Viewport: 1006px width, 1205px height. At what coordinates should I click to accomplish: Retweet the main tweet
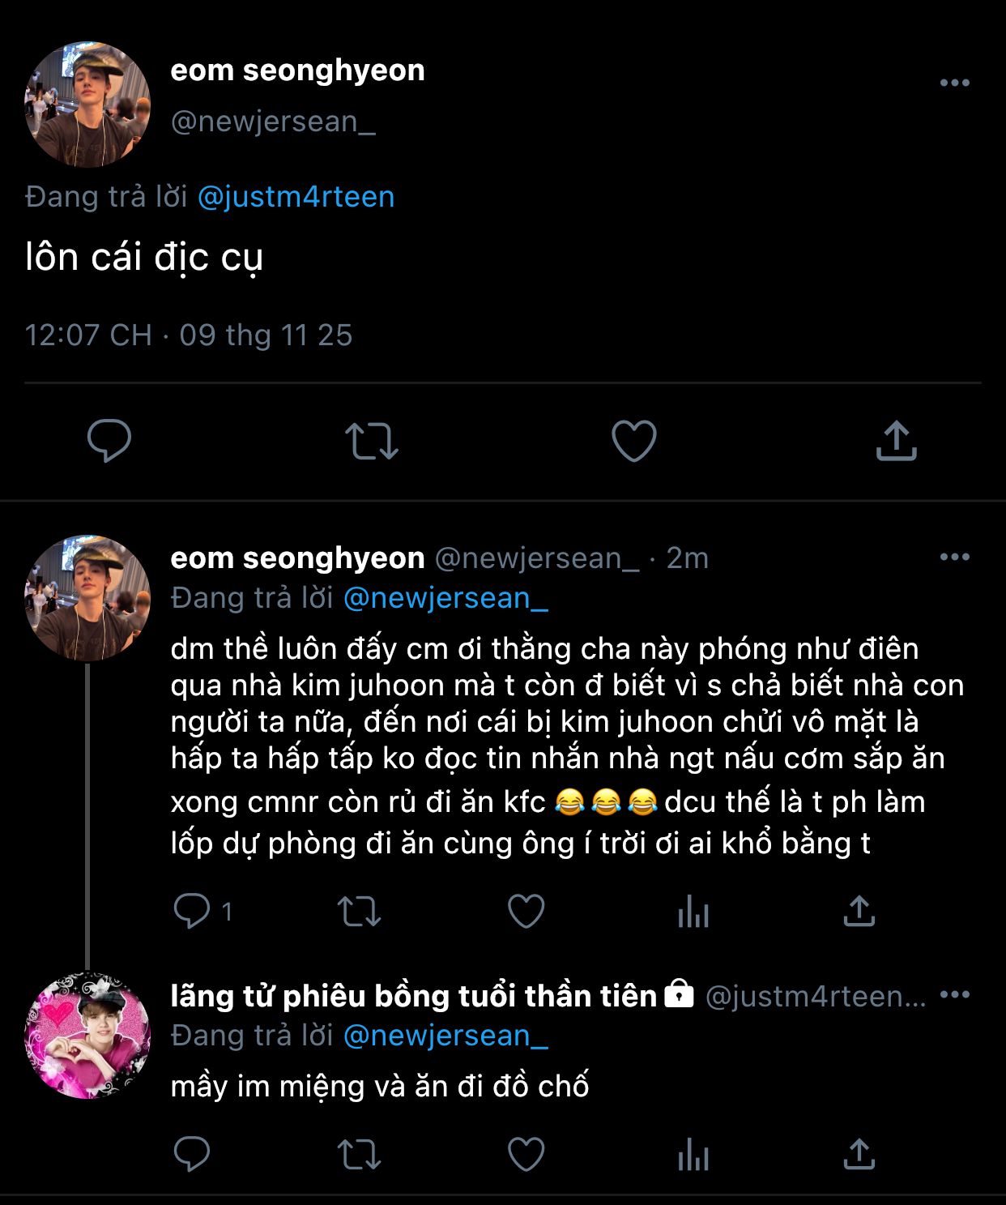coord(371,441)
